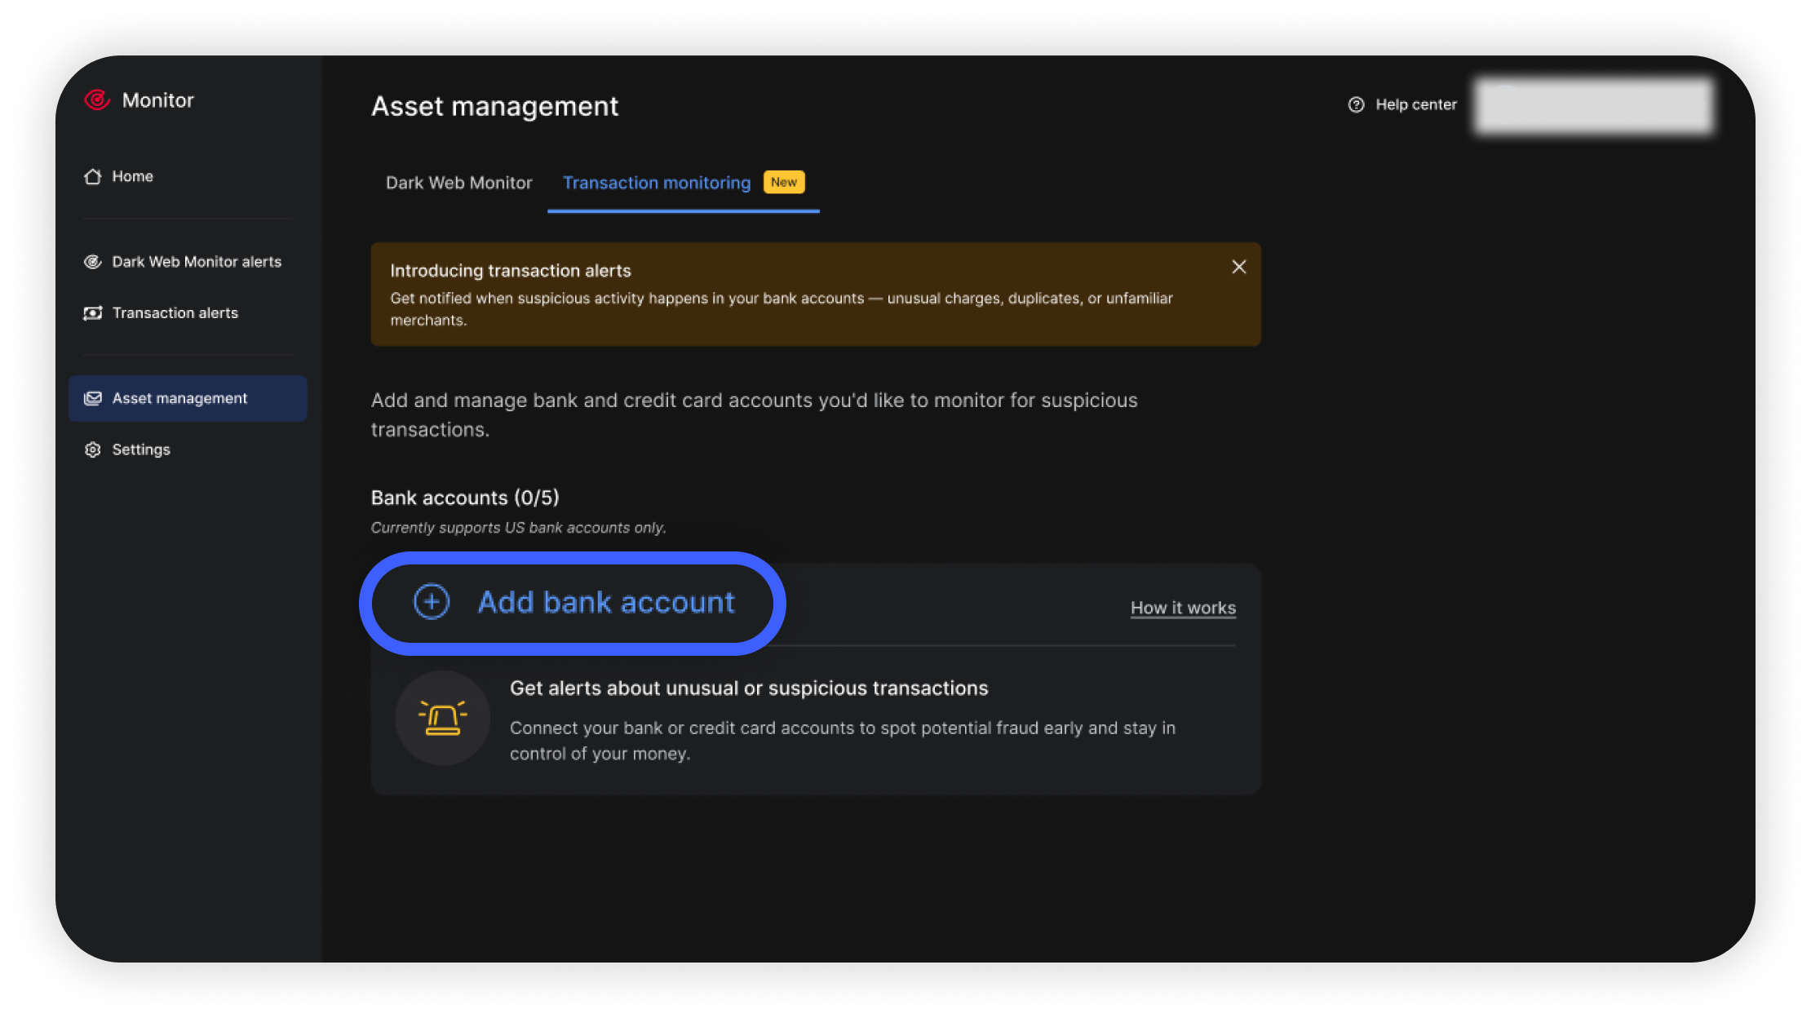Switch to the Dark Web Monitor tab
The height and width of the screenshot is (1018, 1811).
pyautogui.click(x=458, y=183)
